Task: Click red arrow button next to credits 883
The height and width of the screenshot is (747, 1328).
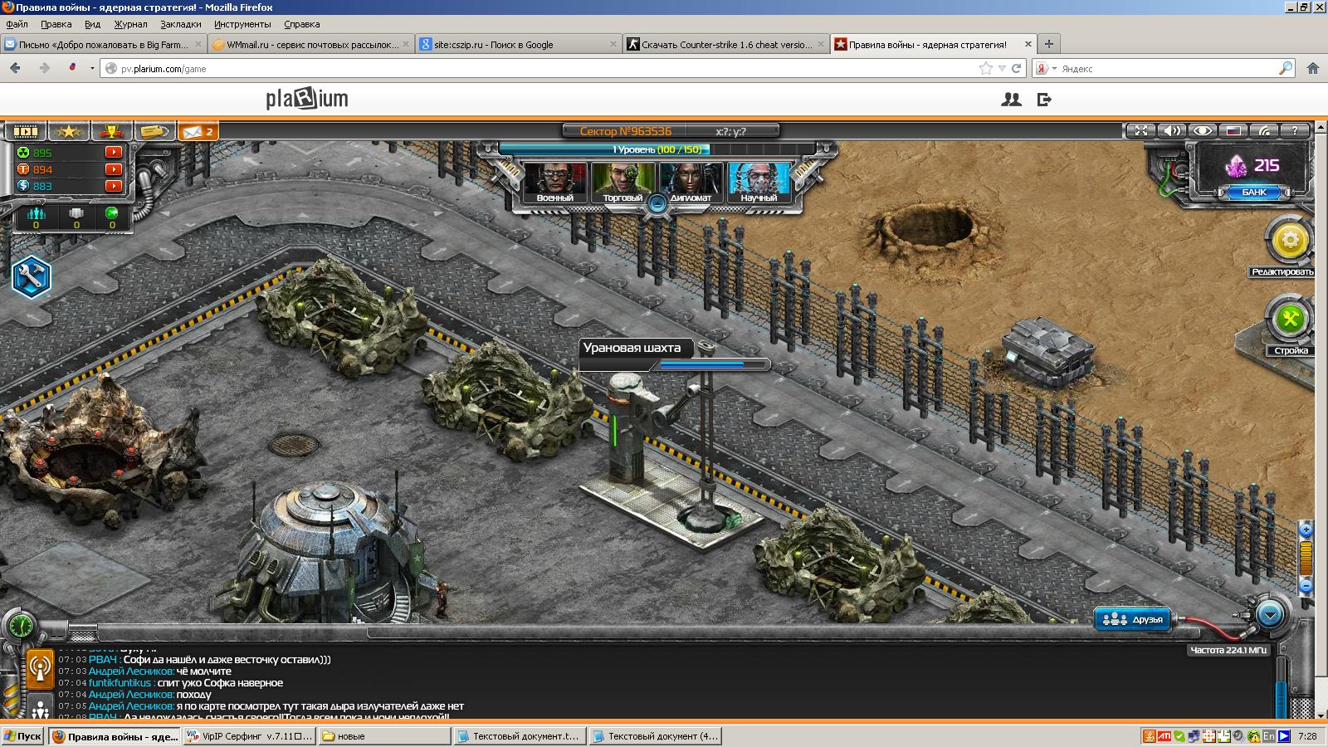Action: point(114,186)
